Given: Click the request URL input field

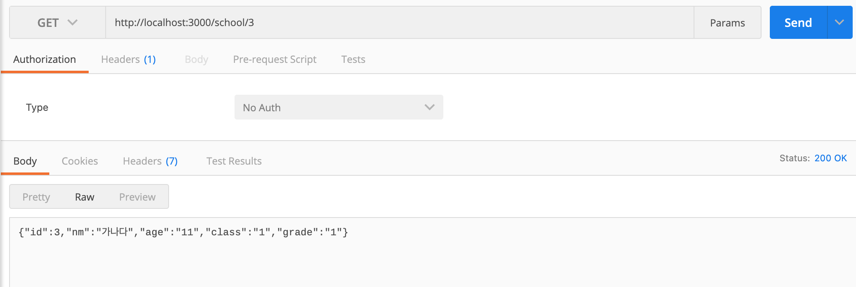Looking at the screenshot, I should [x=398, y=23].
